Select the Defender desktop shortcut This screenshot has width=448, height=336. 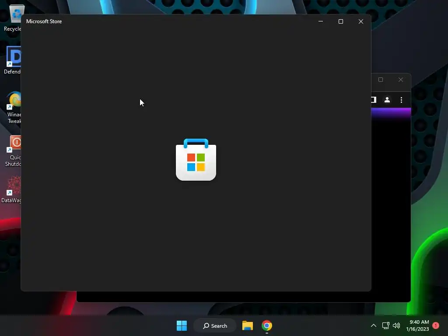pyautogui.click(x=13, y=60)
